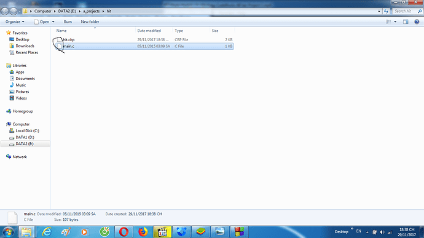Open the Organize menu
The height and width of the screenshot is (238, 424).
[x=15, y=22]
